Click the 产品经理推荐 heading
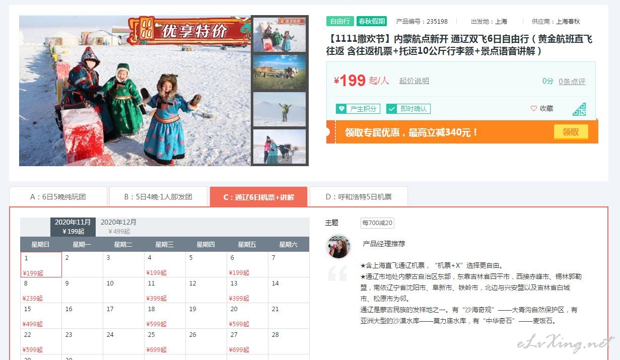This screenshot has width=620, height=360. [x=384, y=244]
